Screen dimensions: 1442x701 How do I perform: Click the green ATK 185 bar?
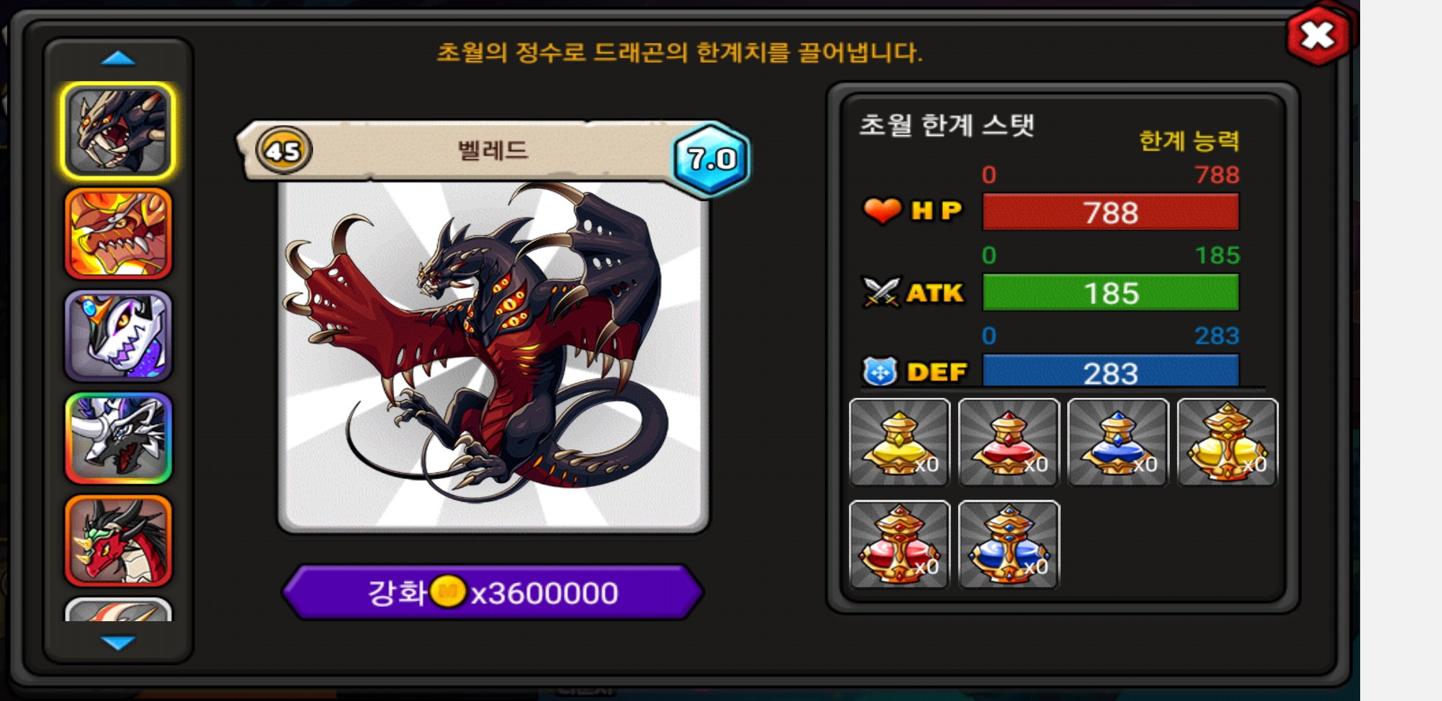(1111, 293)
